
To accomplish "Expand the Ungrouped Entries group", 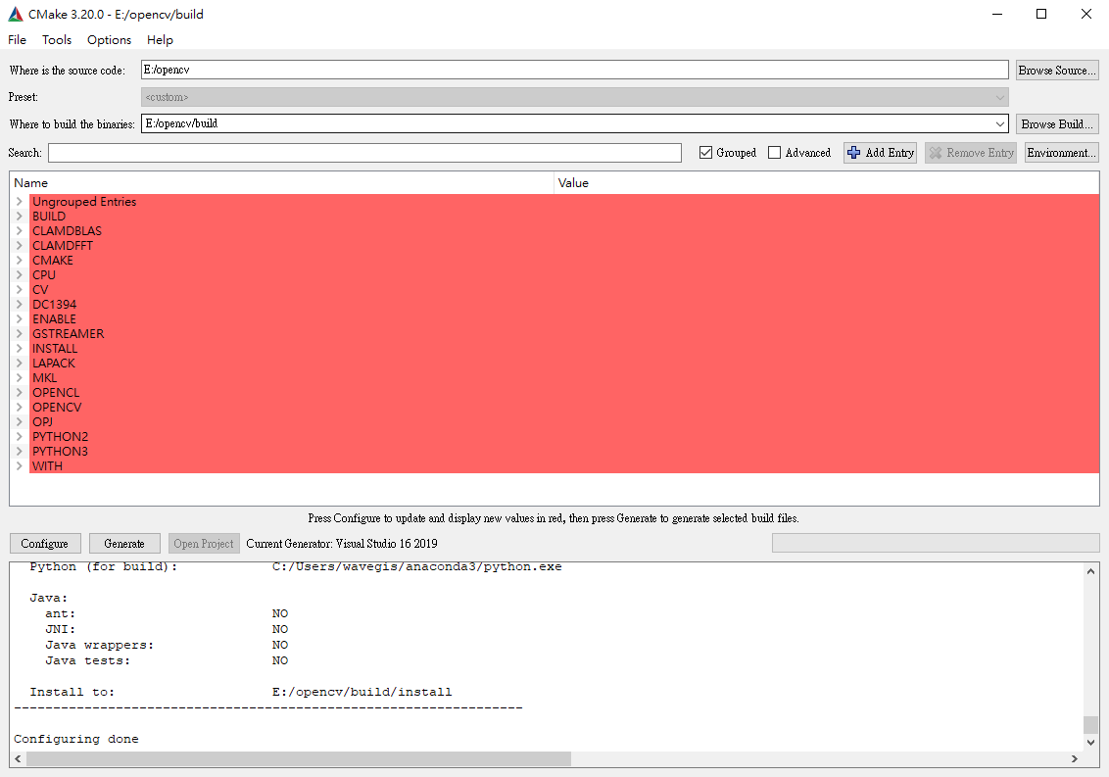I will point(19,202).
